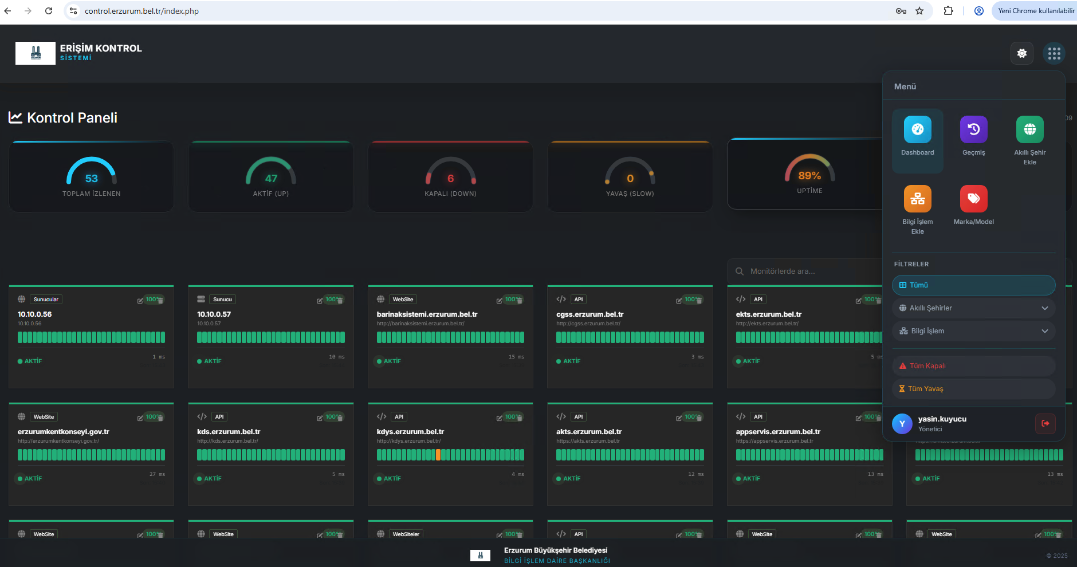Expand the Bilgi İşlem filter dropdown
The height and width of the screenshot is (567, 1077).
[973, 331]
